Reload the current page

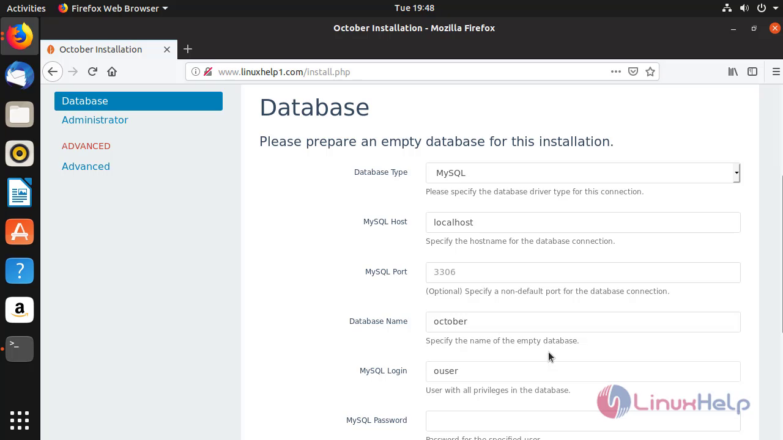click(x=92, y=71)
